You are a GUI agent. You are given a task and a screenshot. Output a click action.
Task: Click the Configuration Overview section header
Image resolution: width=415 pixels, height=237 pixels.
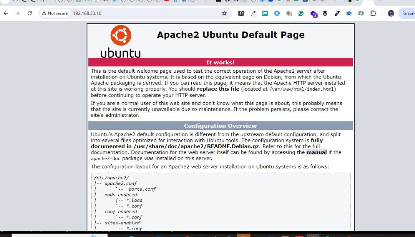221,126
